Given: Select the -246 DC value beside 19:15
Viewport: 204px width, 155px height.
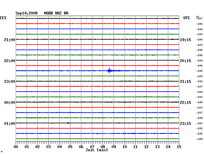Looking at the screenshot, I should tap(199, 40).
